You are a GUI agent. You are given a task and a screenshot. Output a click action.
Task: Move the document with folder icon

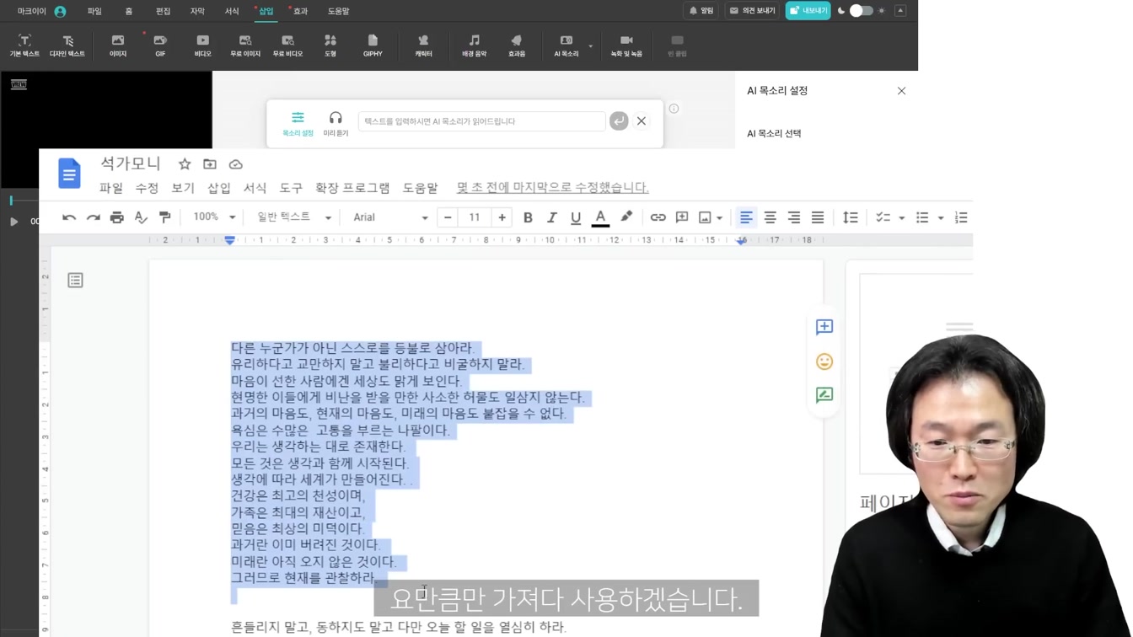210,164
